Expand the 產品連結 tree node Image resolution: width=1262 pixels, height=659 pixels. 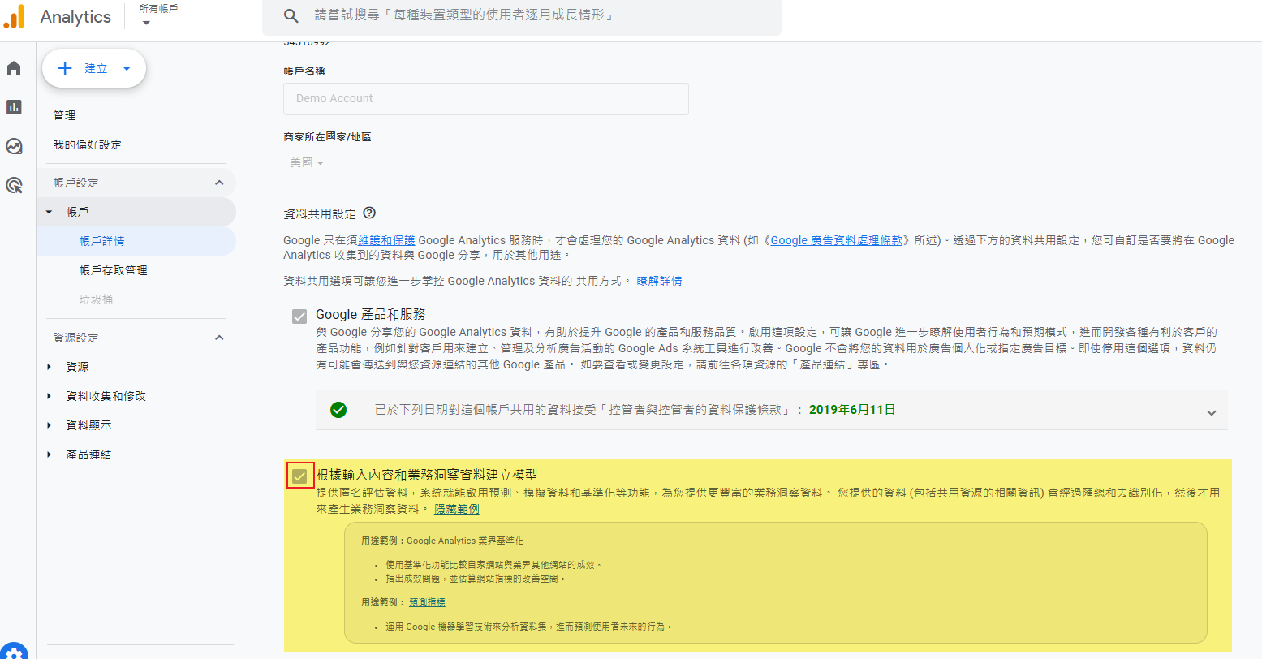pyautogui.click(x=49, y=454)
